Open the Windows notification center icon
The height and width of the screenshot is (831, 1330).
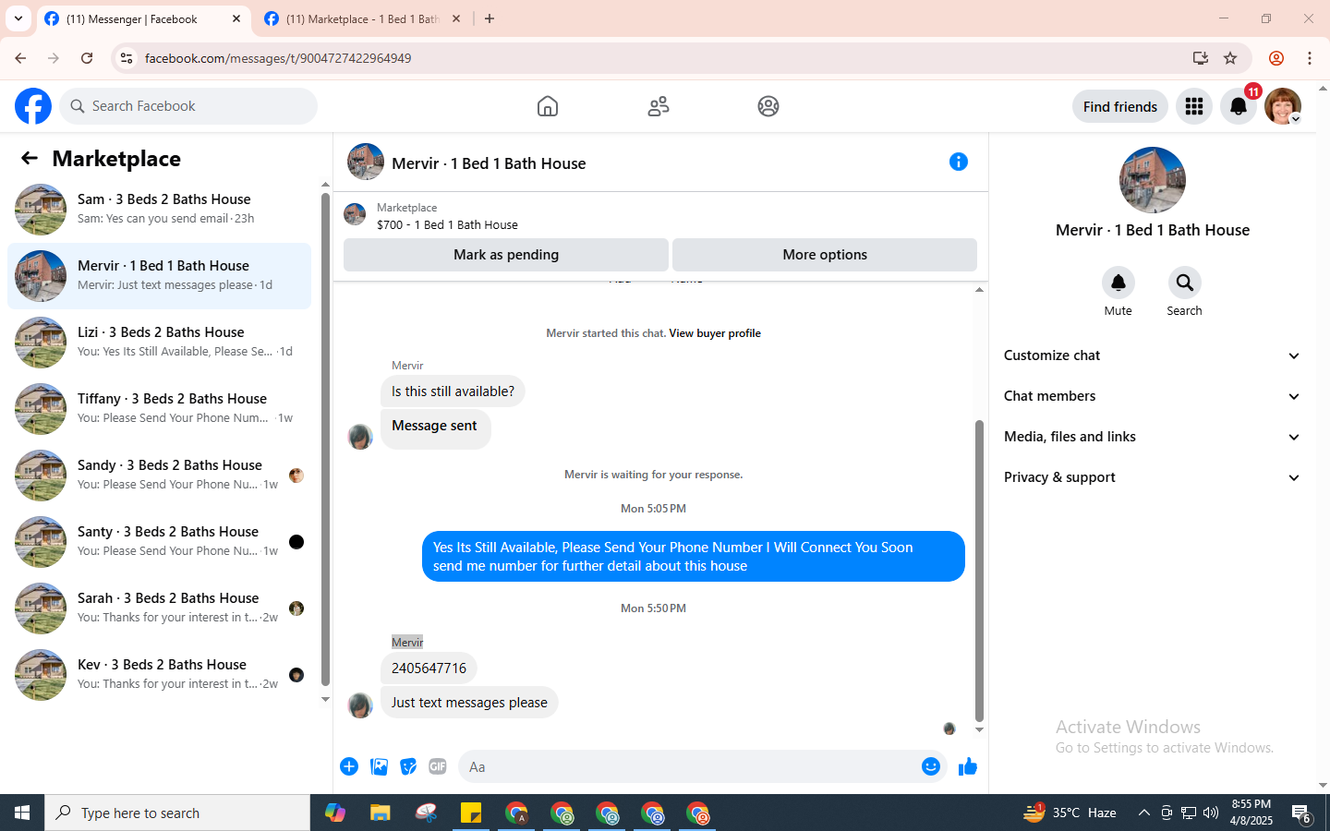click(x=1301, y=813)
